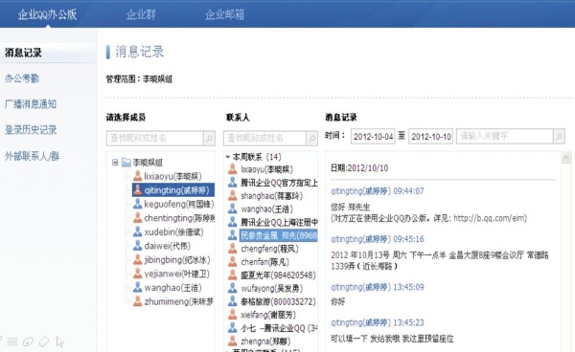
Task: Click the contact search input field
Action: pyautogui.click(x=264, y=139)
